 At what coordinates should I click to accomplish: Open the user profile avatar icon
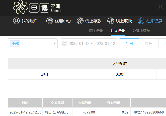tap(160, 7)
